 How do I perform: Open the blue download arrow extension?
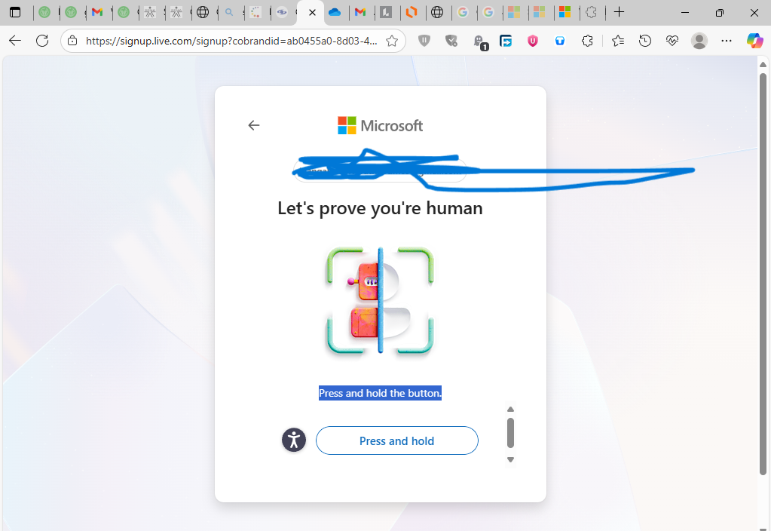(506, 41)
